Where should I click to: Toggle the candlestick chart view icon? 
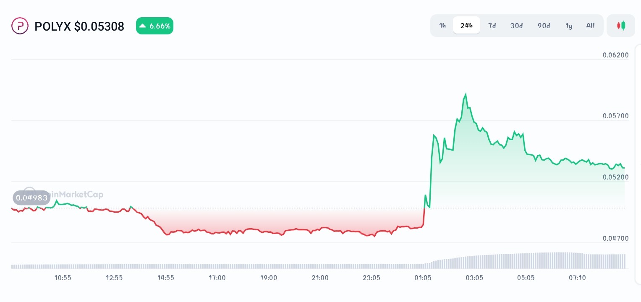pos(621,26)
